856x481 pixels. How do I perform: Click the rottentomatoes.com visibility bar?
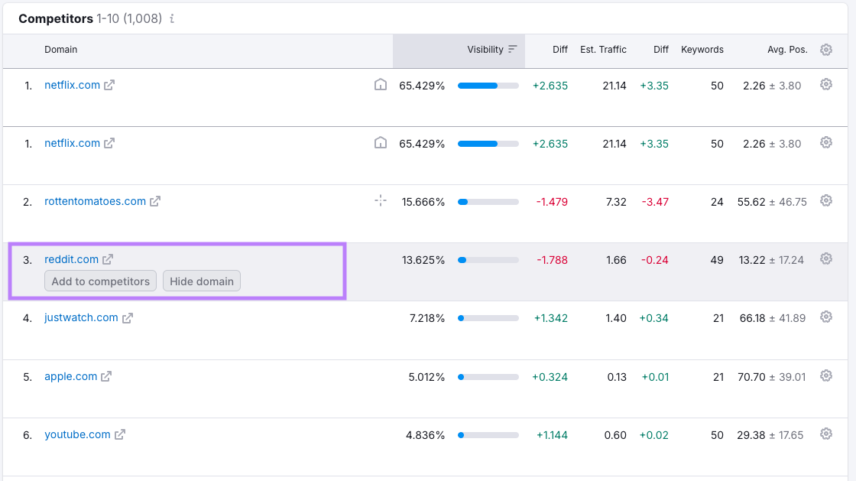[488, 202]
